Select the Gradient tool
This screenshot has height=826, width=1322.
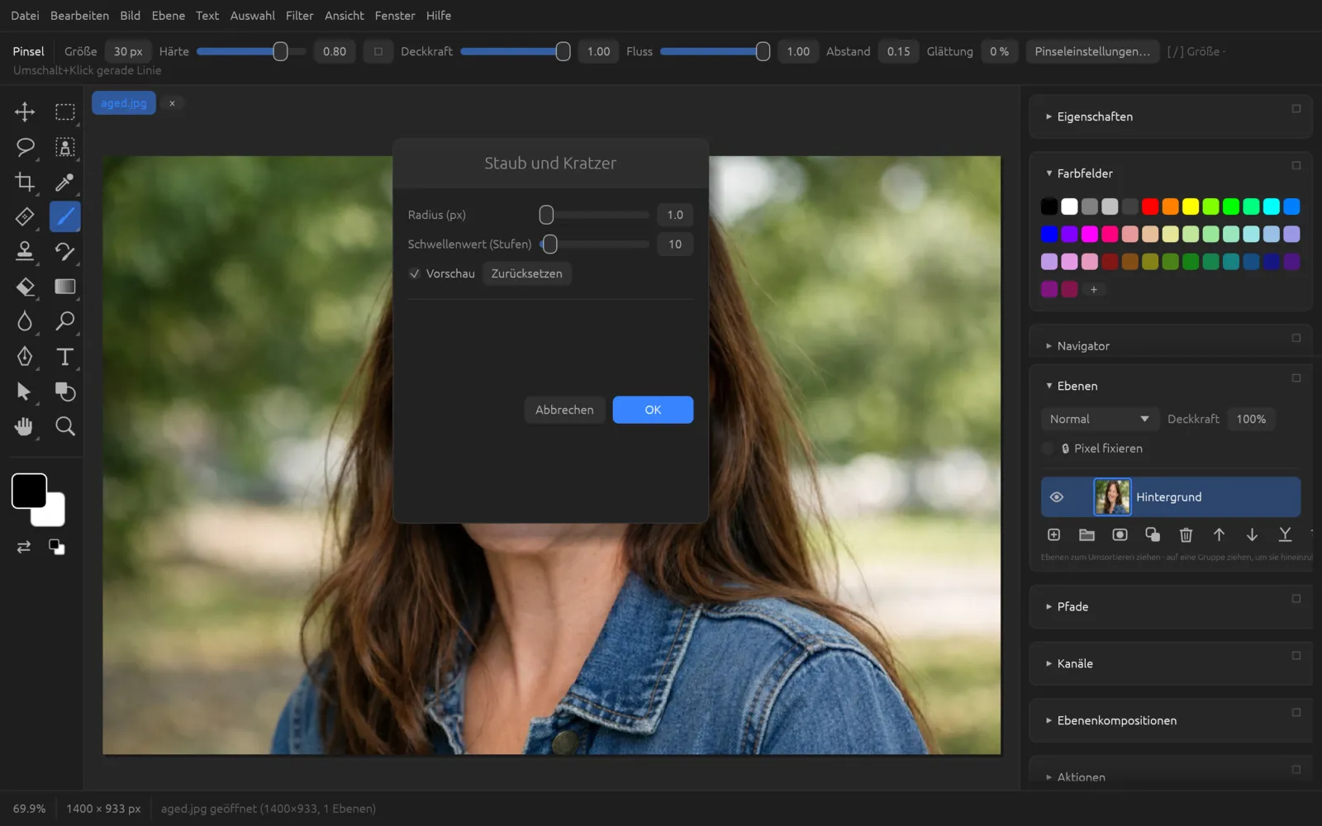[x=64, y=287]
